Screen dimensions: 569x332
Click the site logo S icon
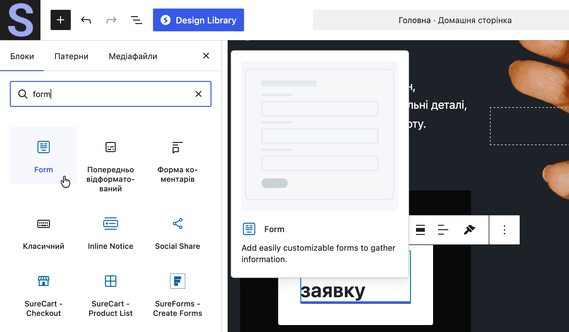(20, 20)
